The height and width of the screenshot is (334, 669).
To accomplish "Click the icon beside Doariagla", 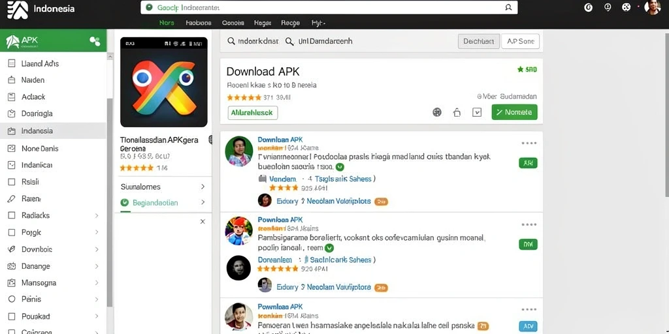I will [x=12, y=114].
